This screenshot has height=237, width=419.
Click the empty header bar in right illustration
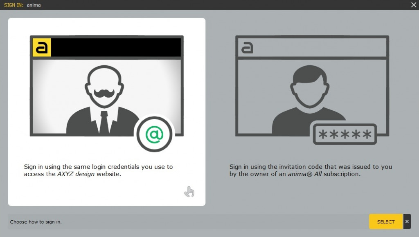pos(320,47)
